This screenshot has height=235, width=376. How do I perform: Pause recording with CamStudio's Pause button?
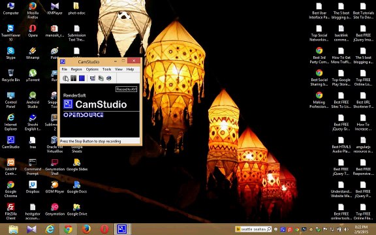click(74, 78)
